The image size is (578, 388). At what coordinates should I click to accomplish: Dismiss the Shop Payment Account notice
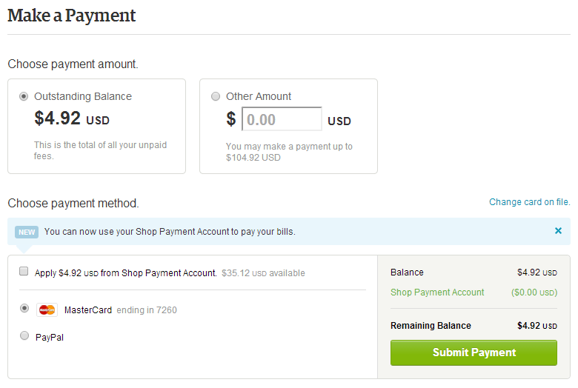558,231
